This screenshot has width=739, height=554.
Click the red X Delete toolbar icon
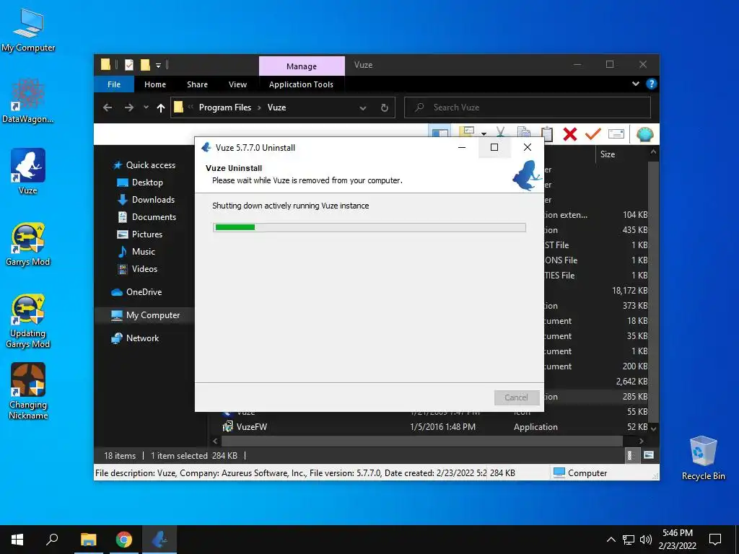[x=570, y=134]
